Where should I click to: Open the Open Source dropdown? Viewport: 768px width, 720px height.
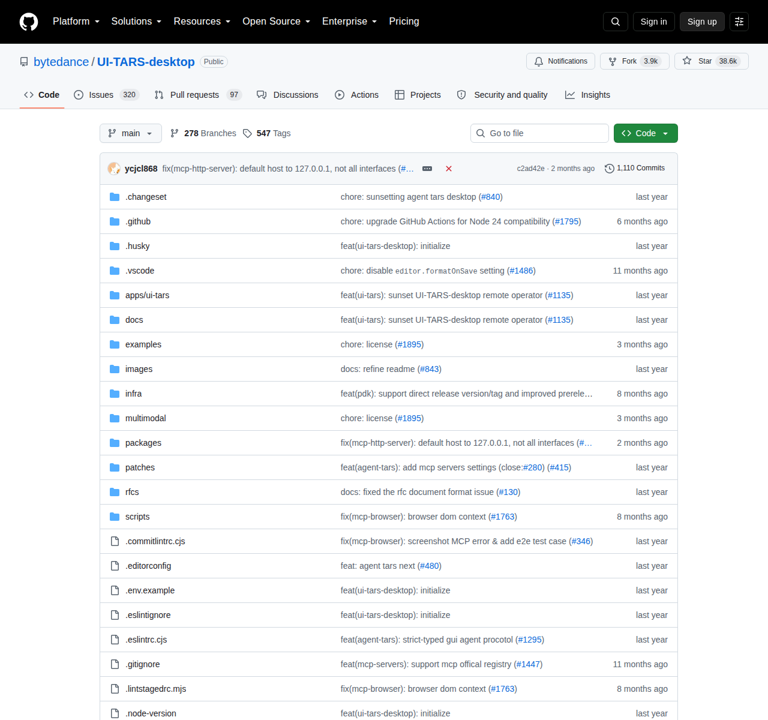pyautogui.click(x=277, y=22)
